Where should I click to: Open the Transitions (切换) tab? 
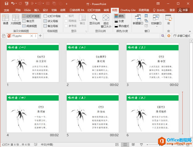(54, 10)
